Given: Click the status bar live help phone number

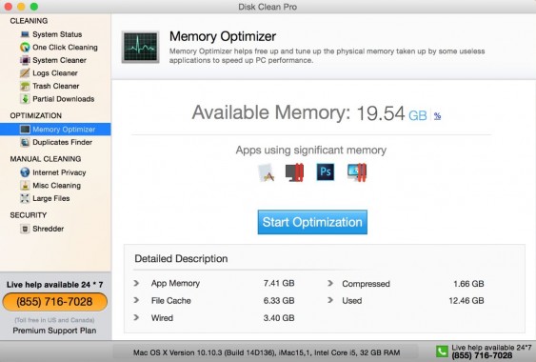Looking at the screenshot, I should (x=482, y=355).
